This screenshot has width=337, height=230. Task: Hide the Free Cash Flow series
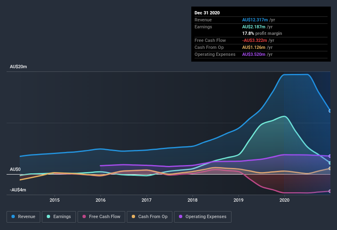pos(101,216)
